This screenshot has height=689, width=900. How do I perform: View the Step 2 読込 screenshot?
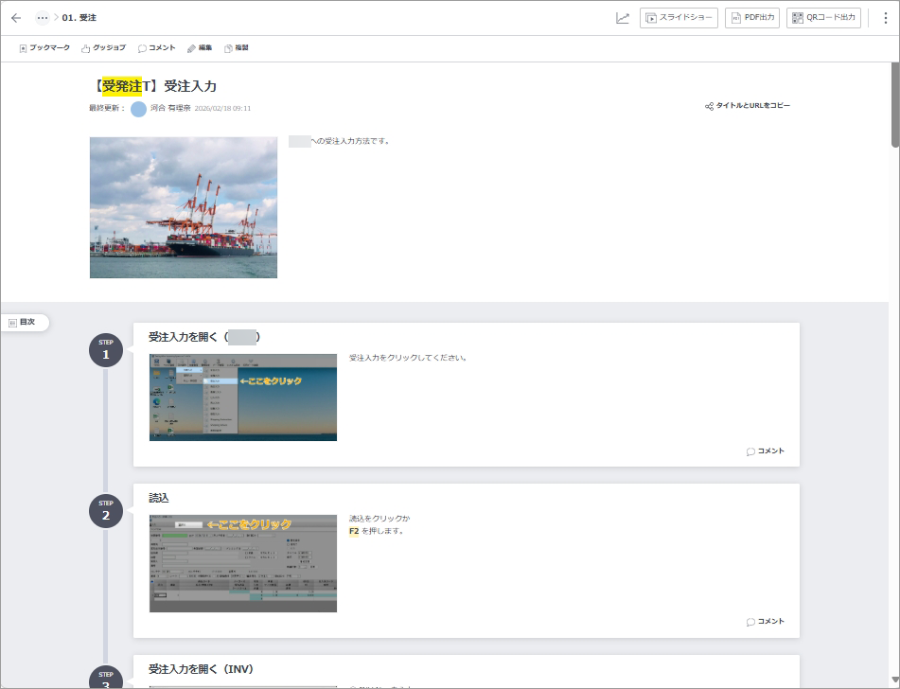pos(243,563)
